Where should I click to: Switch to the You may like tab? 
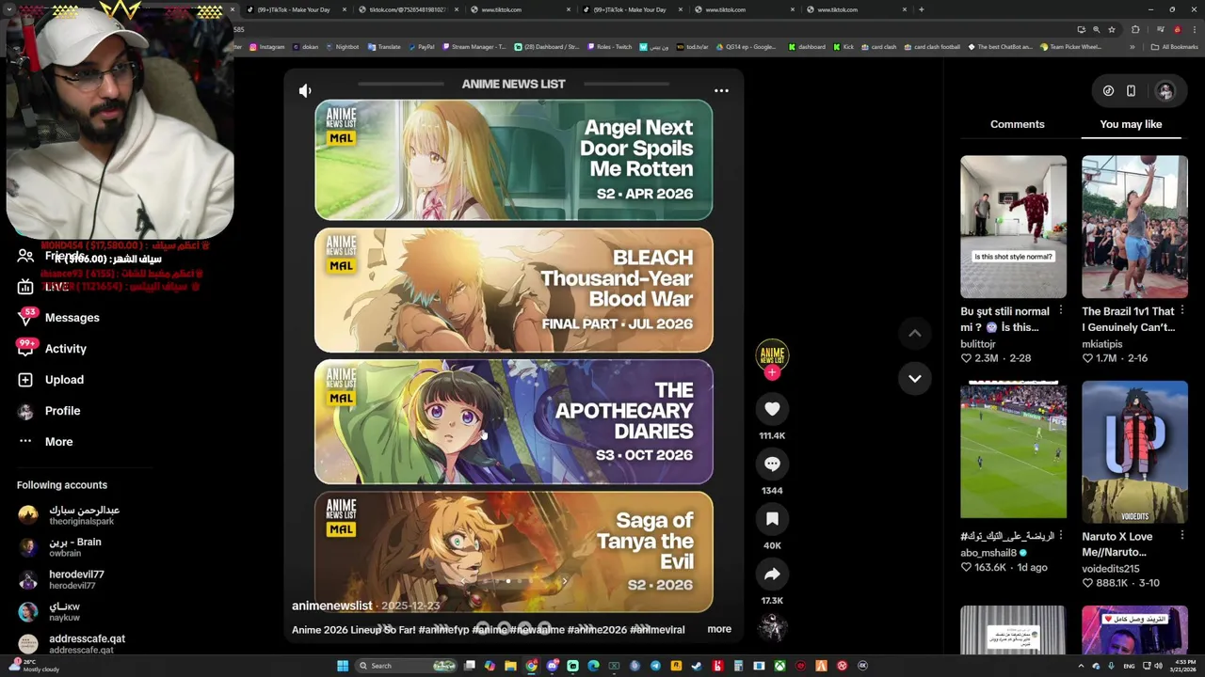[x=1131, y=124]
